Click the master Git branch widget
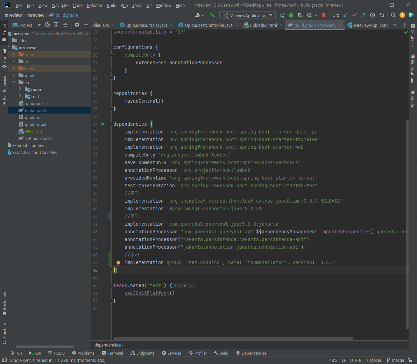The height and width of the screenshot is (364, 417). click(x=395, y=360)
